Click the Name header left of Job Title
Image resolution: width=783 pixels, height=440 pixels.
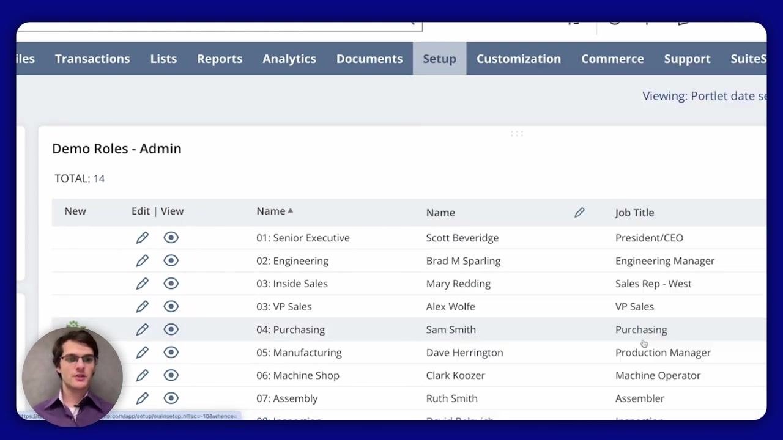click(x=440, y=213)
